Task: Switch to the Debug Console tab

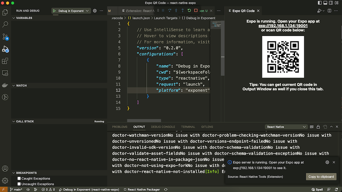Action: pos(163,127)
